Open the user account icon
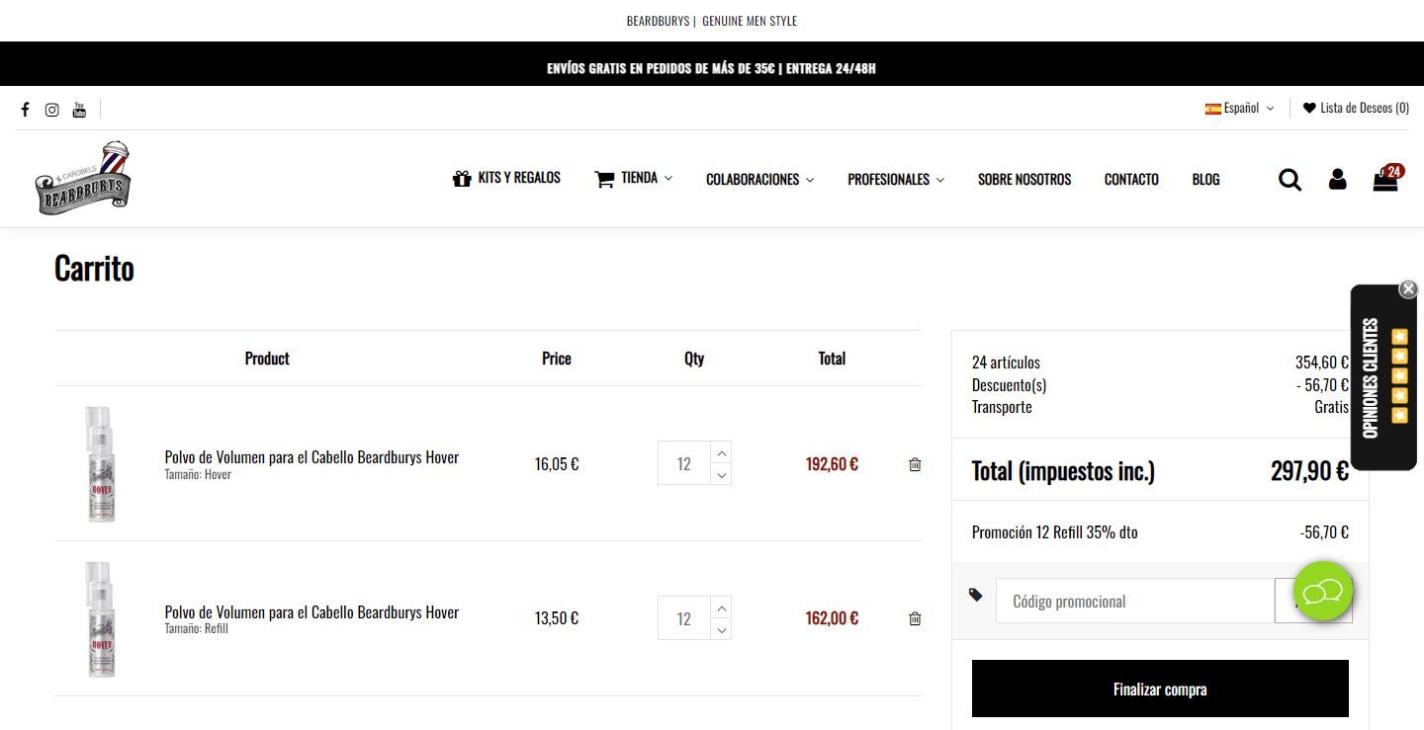The width and height of the screenshot is (1424, 730). click(x=1337, y=180)
